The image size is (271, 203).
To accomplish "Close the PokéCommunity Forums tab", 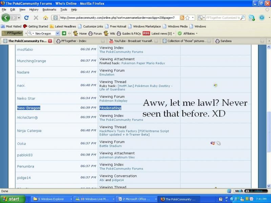I will click(x=50, y=41).
